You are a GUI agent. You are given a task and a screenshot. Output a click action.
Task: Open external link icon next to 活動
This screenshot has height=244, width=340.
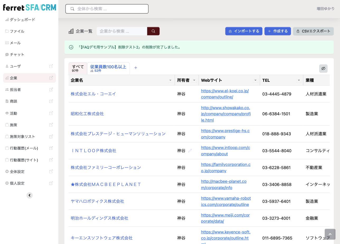[x=51, y=113]
